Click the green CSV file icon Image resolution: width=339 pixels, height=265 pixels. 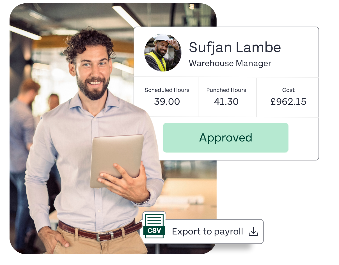154,225
